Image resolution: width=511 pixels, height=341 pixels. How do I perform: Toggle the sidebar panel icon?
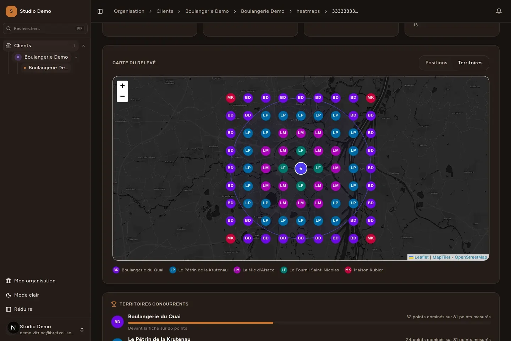coord(100,11)
